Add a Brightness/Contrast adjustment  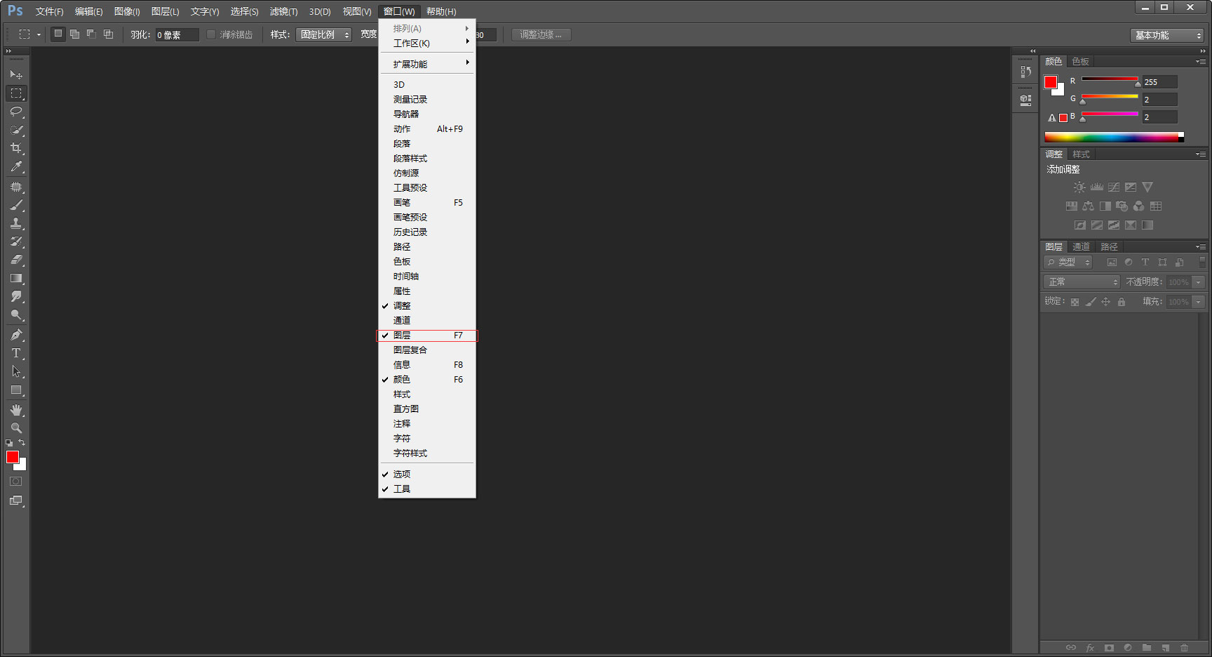[x=1079, y=187]
